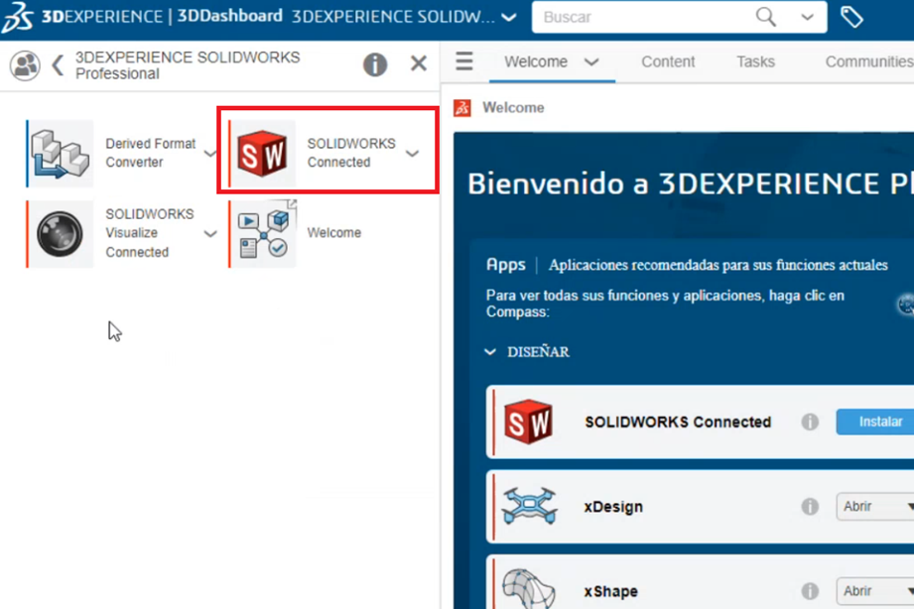Expand SOLIDWORKS Connected options chevron in Compass
914x609 pixels.
click(x=412, y=154)
